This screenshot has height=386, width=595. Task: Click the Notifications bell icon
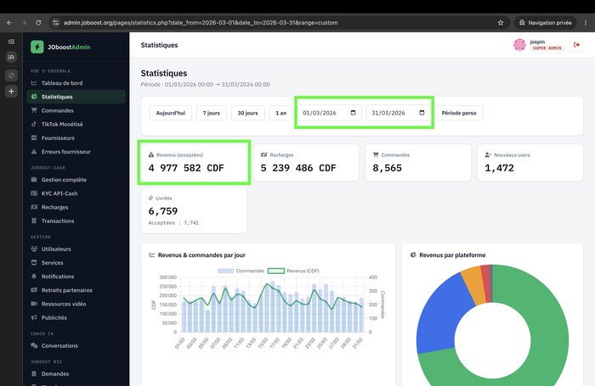click(34, 277)
